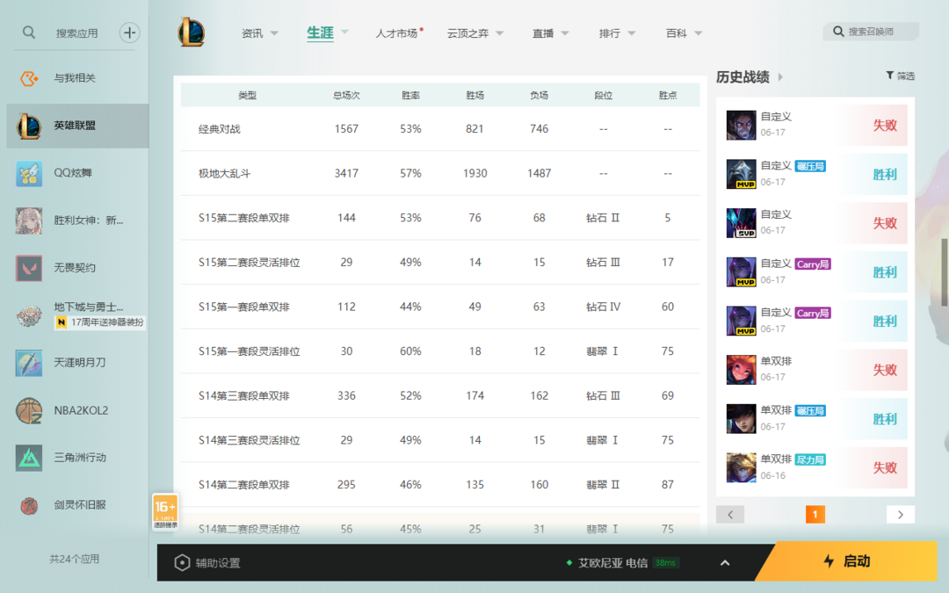Select the S15第二赛段灵活排位 row
The image size is (949, 593).
(x=440, y=262)
